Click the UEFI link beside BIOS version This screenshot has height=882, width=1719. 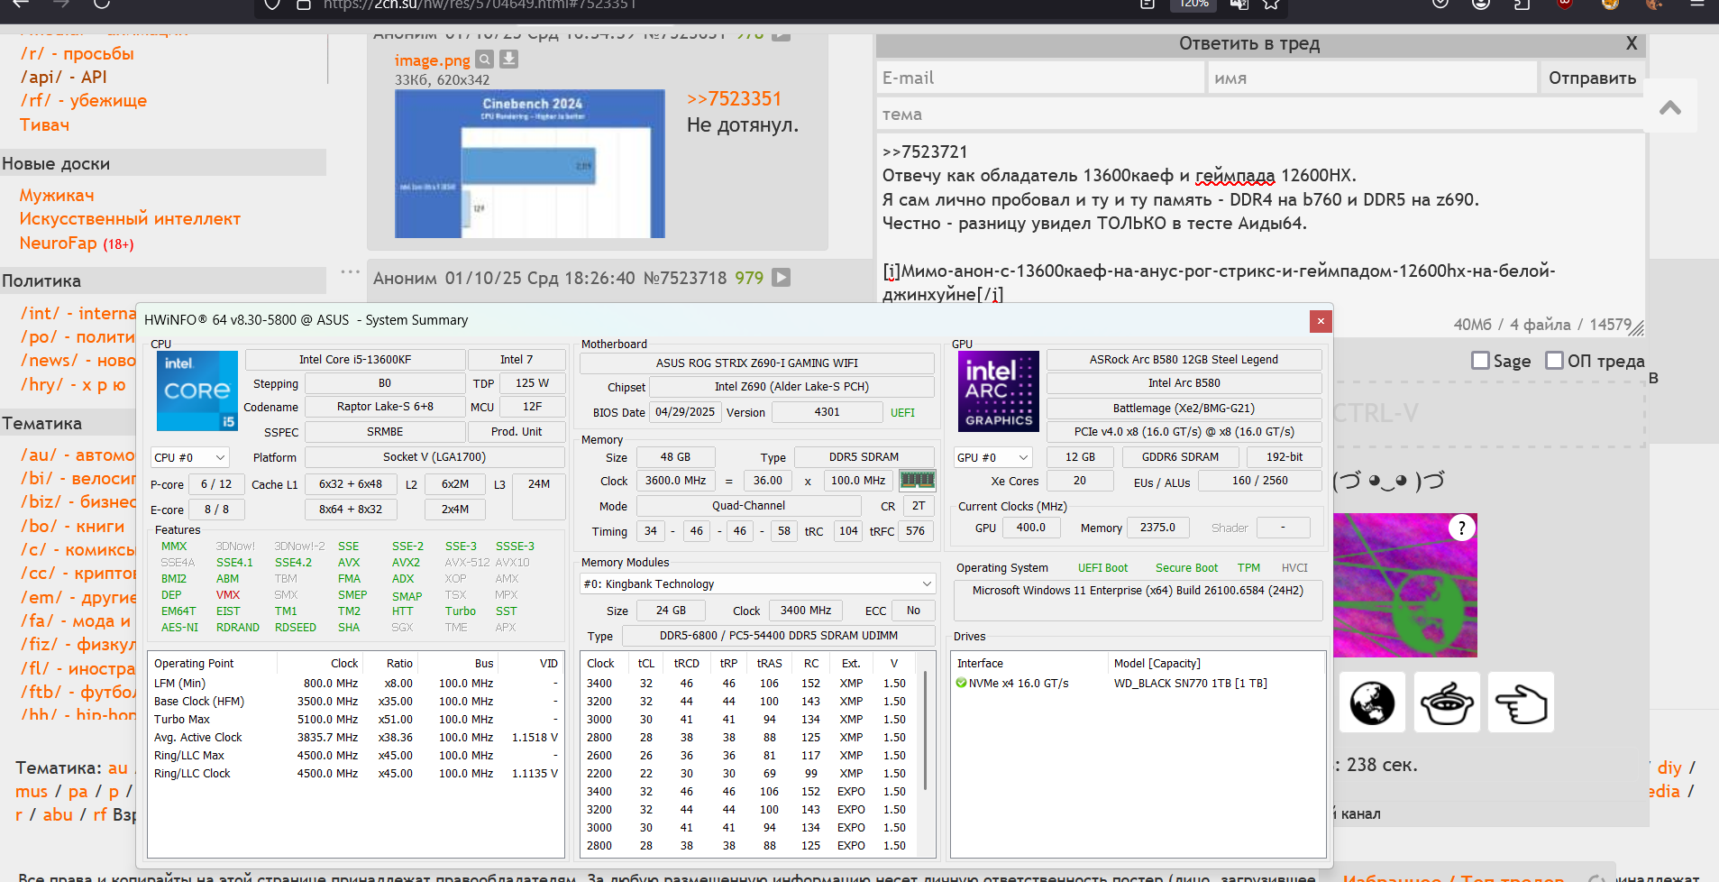[902, 412]
